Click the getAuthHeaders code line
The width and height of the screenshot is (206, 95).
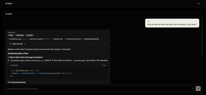click(24, 71)
